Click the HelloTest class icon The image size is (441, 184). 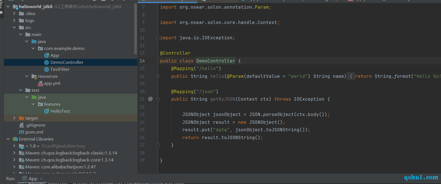[x=47, y=111]
